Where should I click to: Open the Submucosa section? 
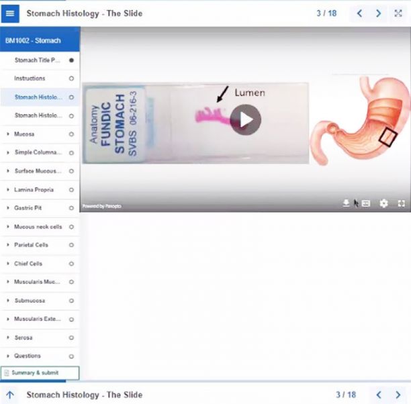pos(40,301)
